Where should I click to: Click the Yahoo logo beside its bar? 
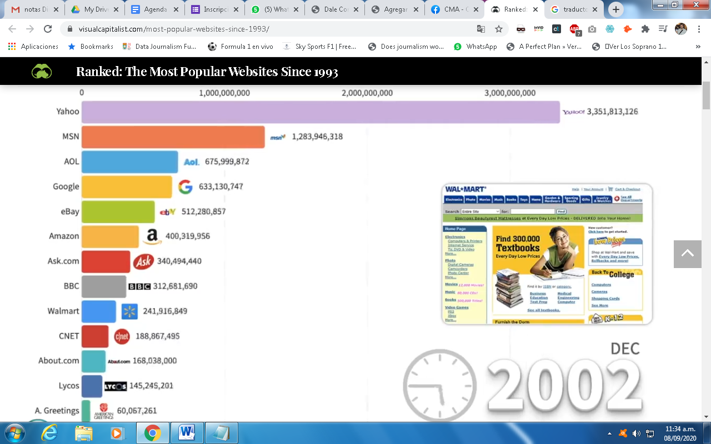point(574,112)
